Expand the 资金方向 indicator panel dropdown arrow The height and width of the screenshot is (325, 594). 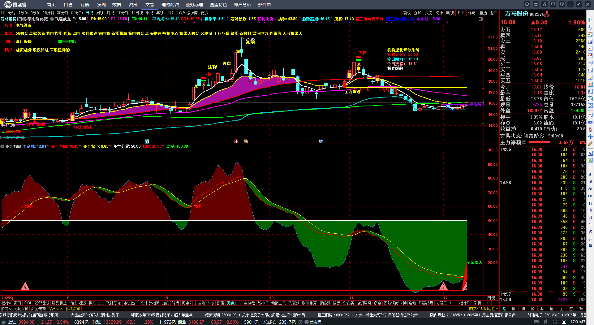(2, 146)
